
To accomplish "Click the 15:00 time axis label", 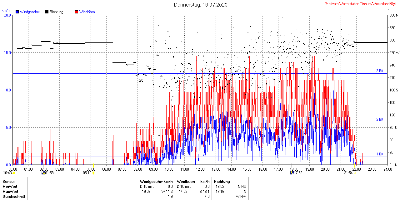I will coord(247,169).
